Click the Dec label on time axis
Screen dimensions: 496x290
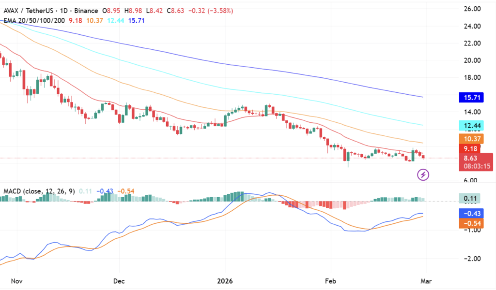pos(119,280)
